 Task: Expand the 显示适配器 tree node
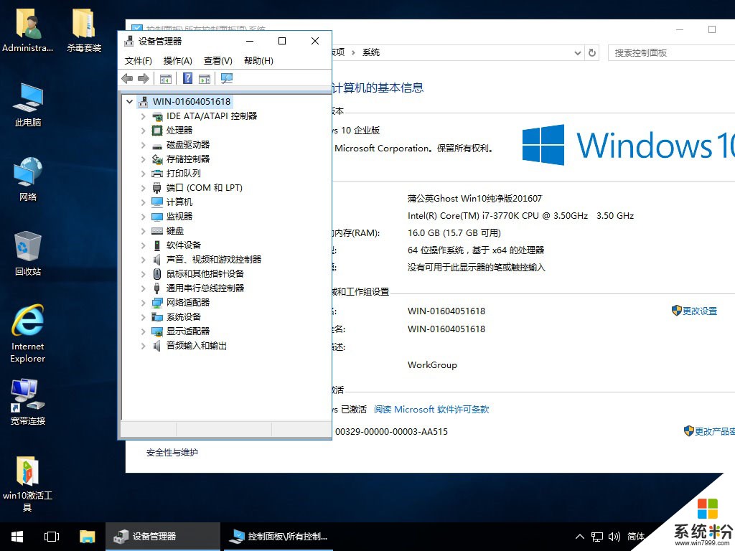[144, 331]
